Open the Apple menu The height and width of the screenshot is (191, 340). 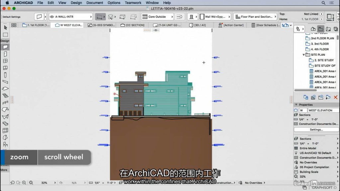(x=7, y=3)
